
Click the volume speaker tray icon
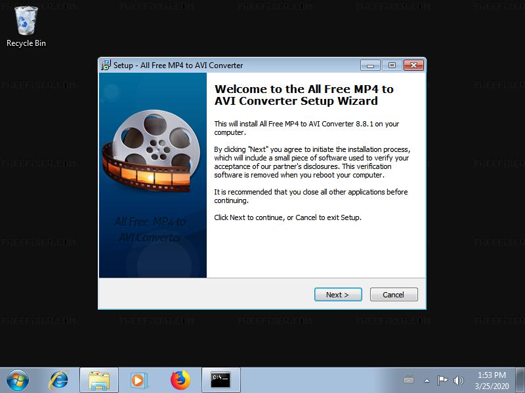click(x=458, y=380)
